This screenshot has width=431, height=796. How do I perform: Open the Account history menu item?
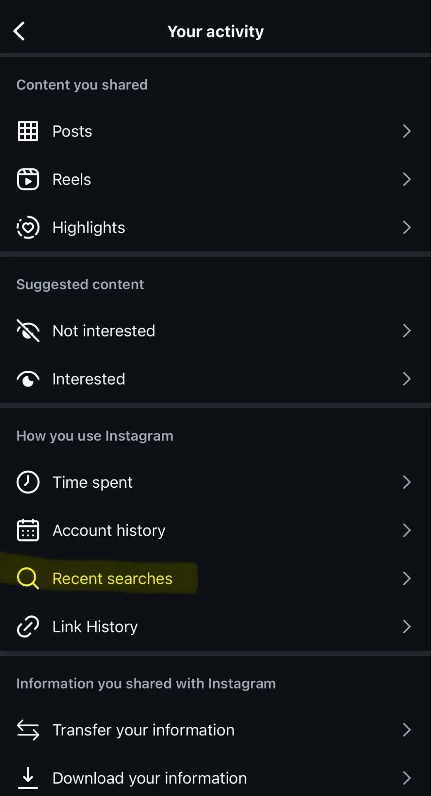coord(109,530)
